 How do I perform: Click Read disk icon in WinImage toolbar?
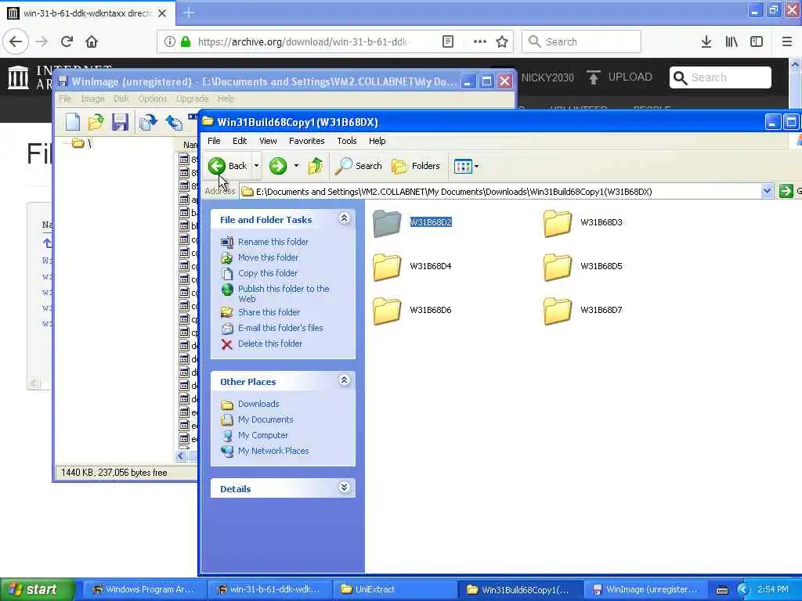tap(148, 122)
